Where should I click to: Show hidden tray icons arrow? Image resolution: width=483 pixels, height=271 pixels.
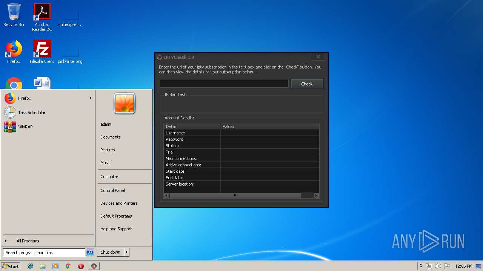point(421,266)
